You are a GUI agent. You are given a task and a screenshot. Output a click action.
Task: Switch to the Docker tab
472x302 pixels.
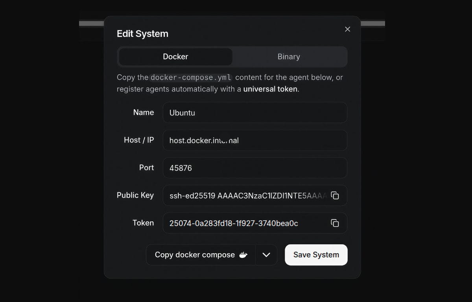tap(175, 57)
